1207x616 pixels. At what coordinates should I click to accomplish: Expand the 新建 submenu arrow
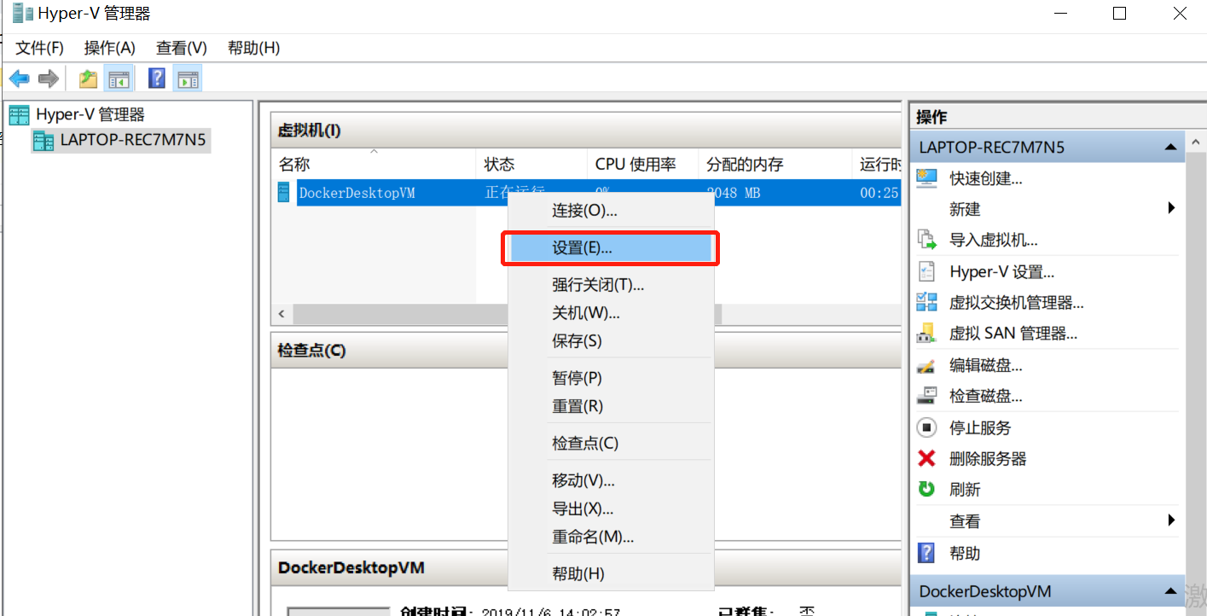(1171, 208)
